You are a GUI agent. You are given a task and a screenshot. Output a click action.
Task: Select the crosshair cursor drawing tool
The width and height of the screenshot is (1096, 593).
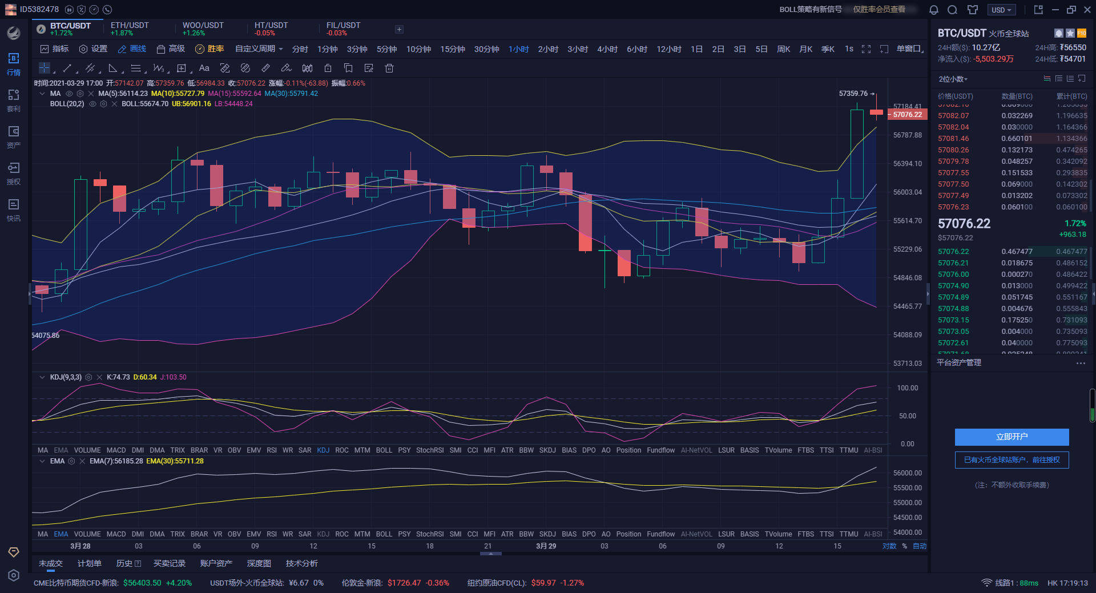44,68
